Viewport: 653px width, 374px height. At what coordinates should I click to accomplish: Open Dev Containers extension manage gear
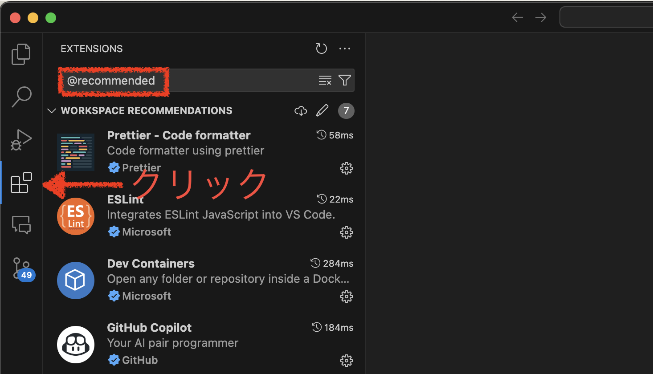(x=346, y=296)
